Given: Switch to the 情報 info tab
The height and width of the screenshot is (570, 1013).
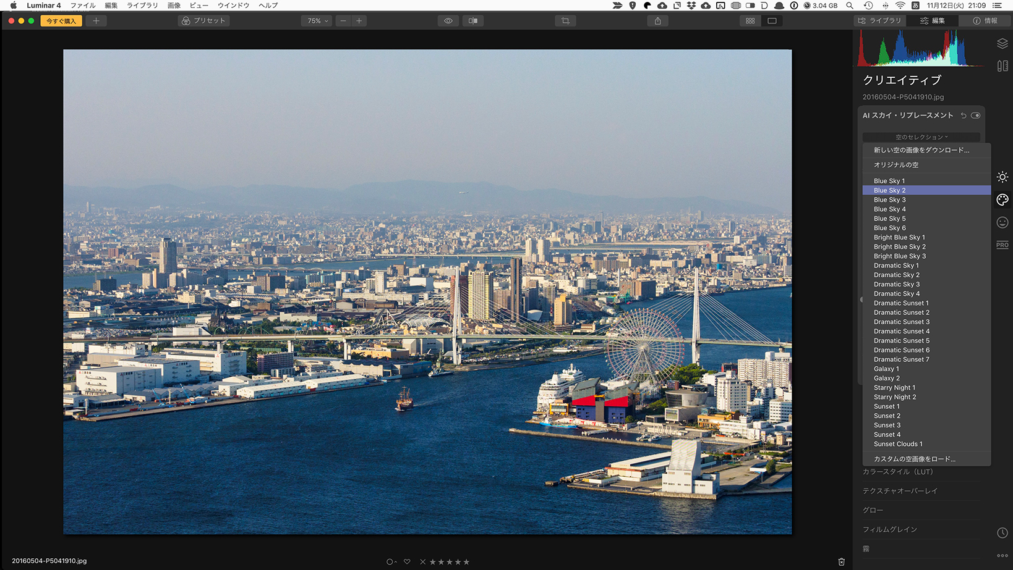Looking at the screenshot, I should (x=985, y=21).
